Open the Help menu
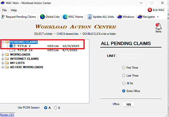 click(x=14, y=10)
